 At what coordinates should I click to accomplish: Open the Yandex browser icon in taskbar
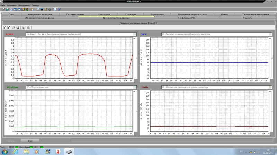pos(59,152)
